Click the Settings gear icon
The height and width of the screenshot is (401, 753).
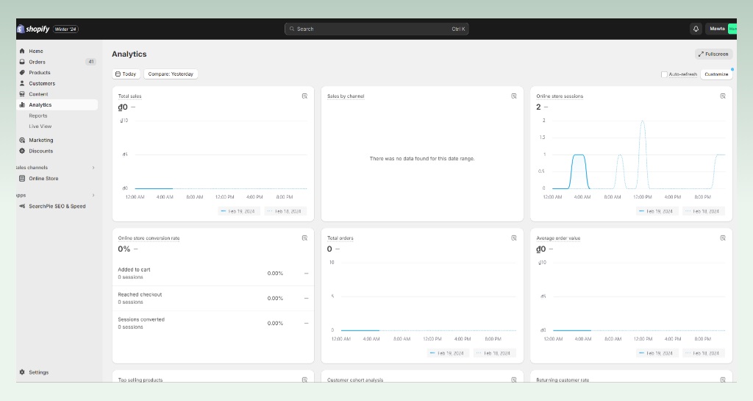coord(22,372)
